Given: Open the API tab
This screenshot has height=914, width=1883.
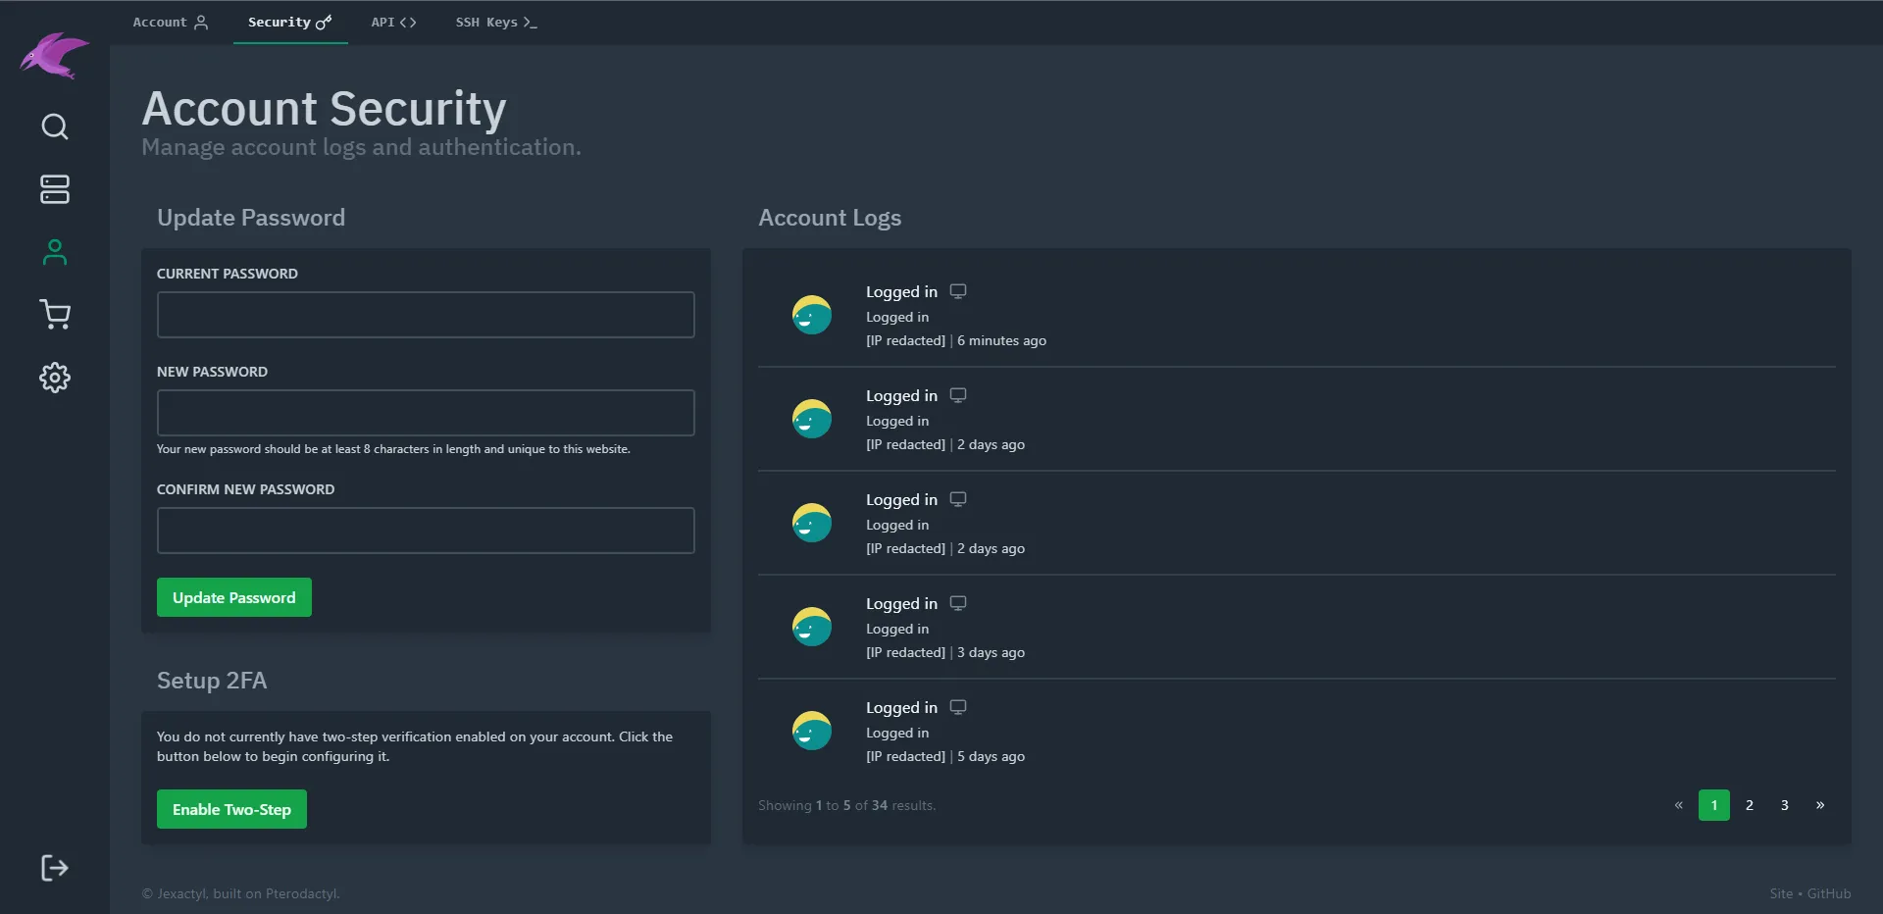Looking at the screenshot, I should pos(392,22).
